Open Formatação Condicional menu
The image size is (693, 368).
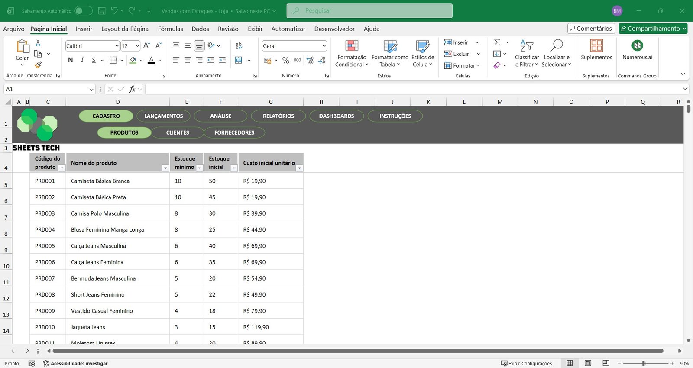(352, 53)
